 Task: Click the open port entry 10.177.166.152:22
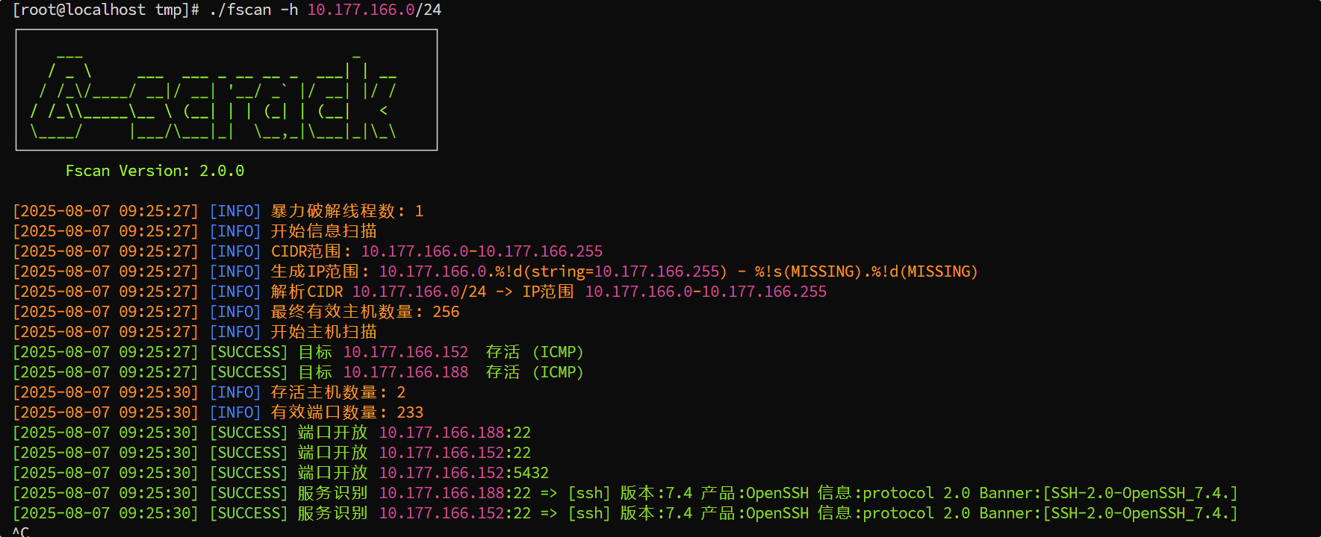(x=455, y=453)
